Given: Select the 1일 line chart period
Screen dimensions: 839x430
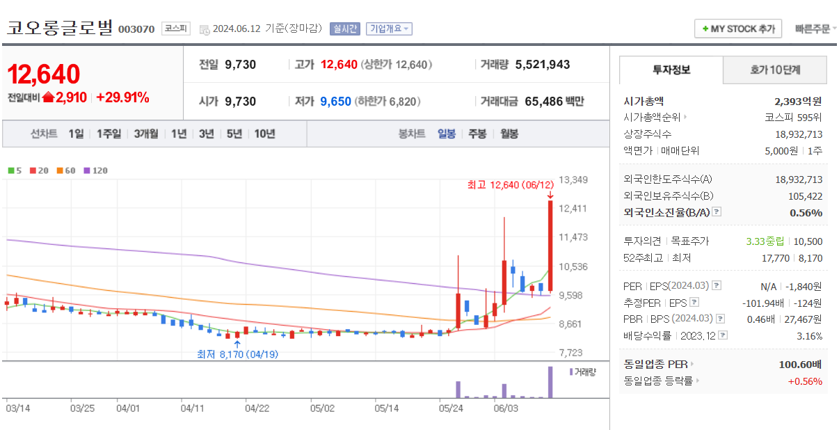Looking at the screenshot, I should (76, 134).
